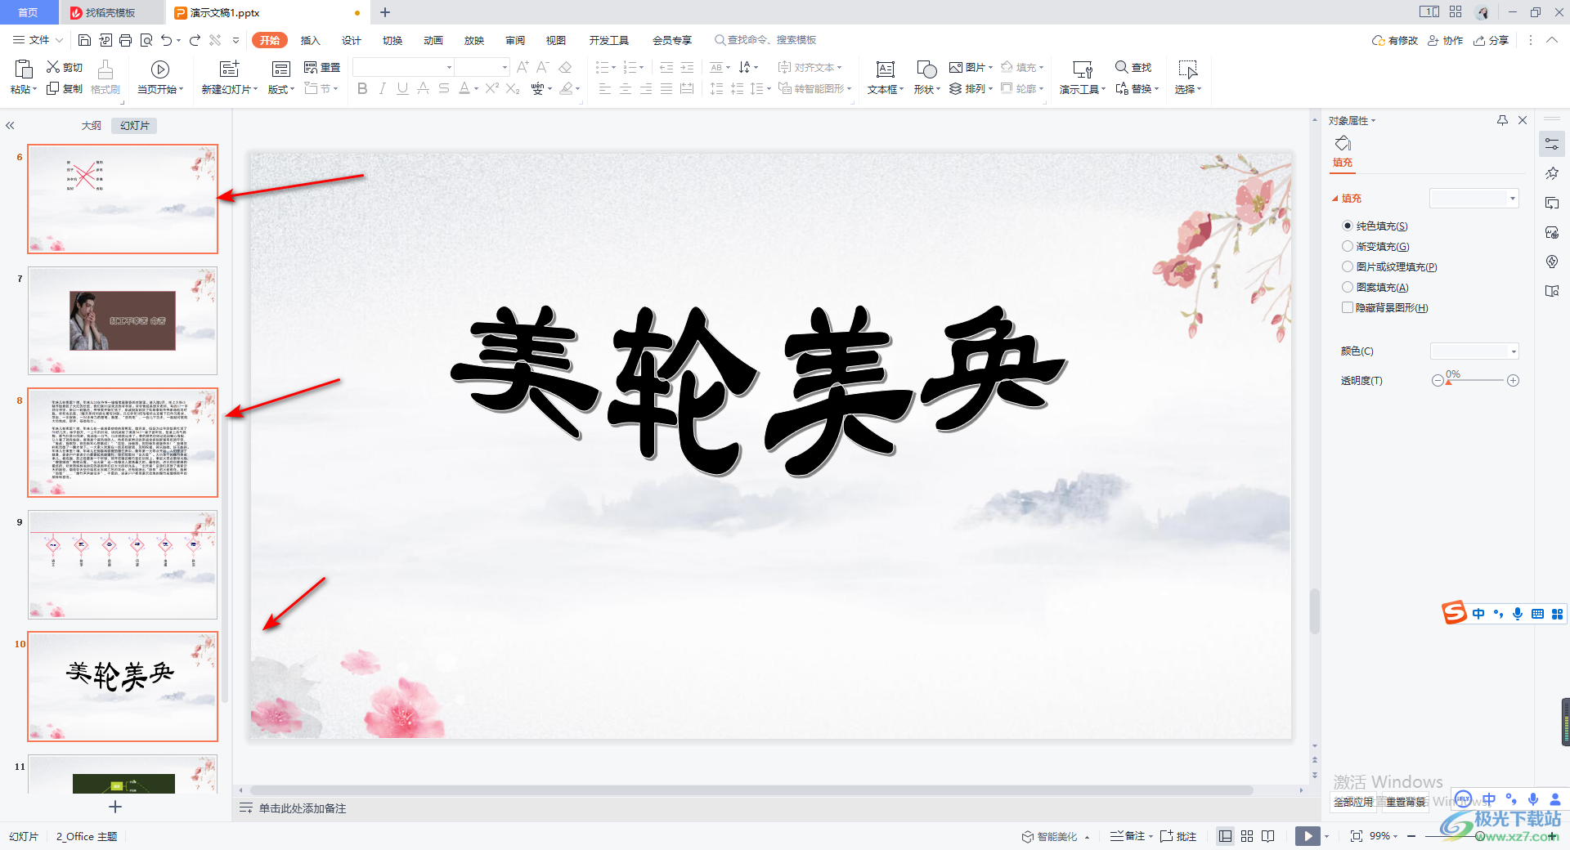Click the Replace (替换) button
Viewport: 1570px width, 850px height.
(x=1137, y=88)
